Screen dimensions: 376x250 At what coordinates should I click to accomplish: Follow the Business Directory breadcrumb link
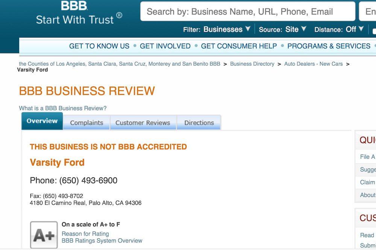[252, 64]
